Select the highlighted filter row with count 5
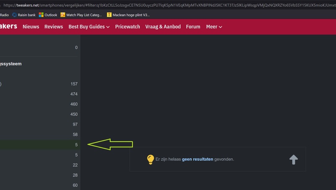Viewport: 336px width, 190px height. pyautogui.click(x=40, y=145)
